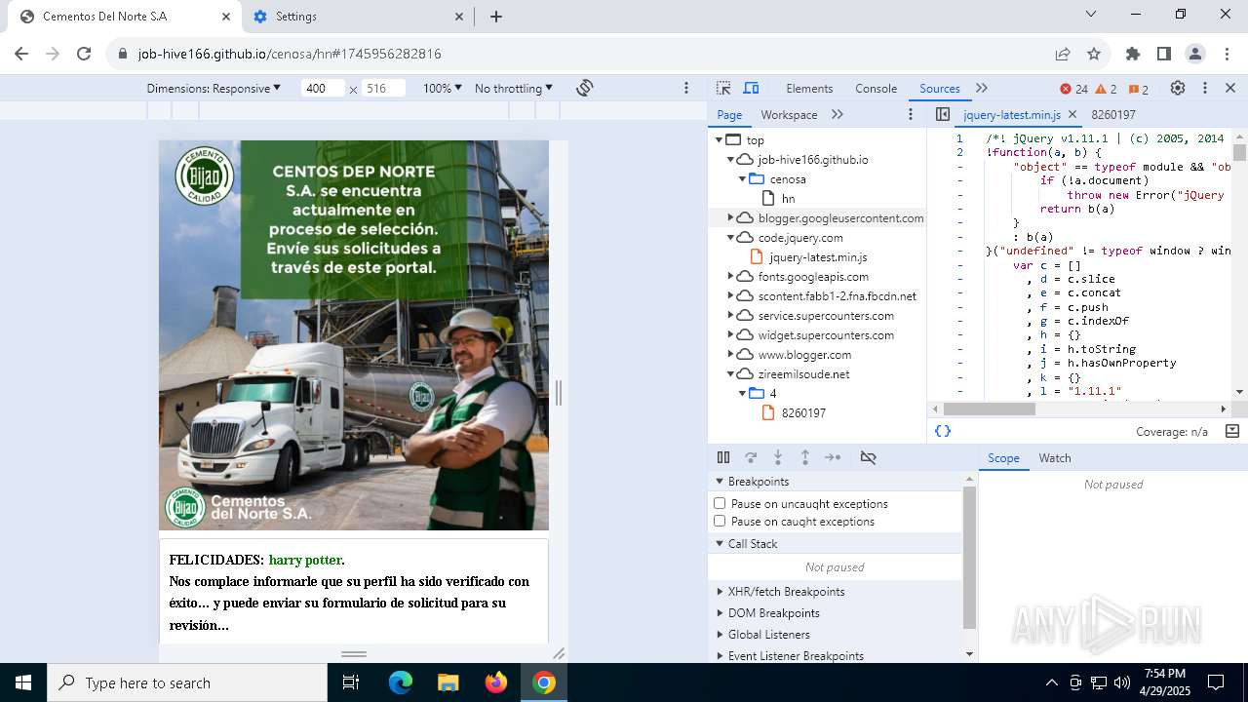
Task: Open the 100% zoom dropdown
Action: (442, 88)
